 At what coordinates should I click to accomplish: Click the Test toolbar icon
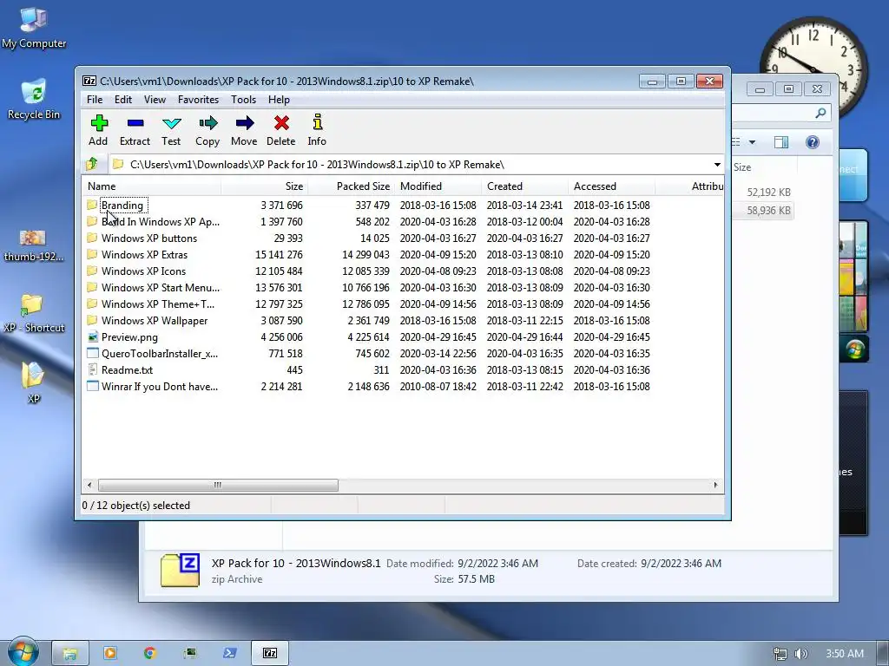[x=171, y=123]
